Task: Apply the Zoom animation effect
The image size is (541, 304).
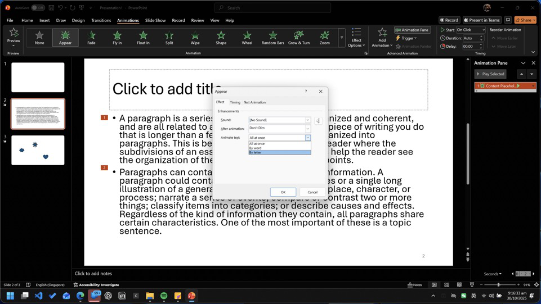Action: 325,38
